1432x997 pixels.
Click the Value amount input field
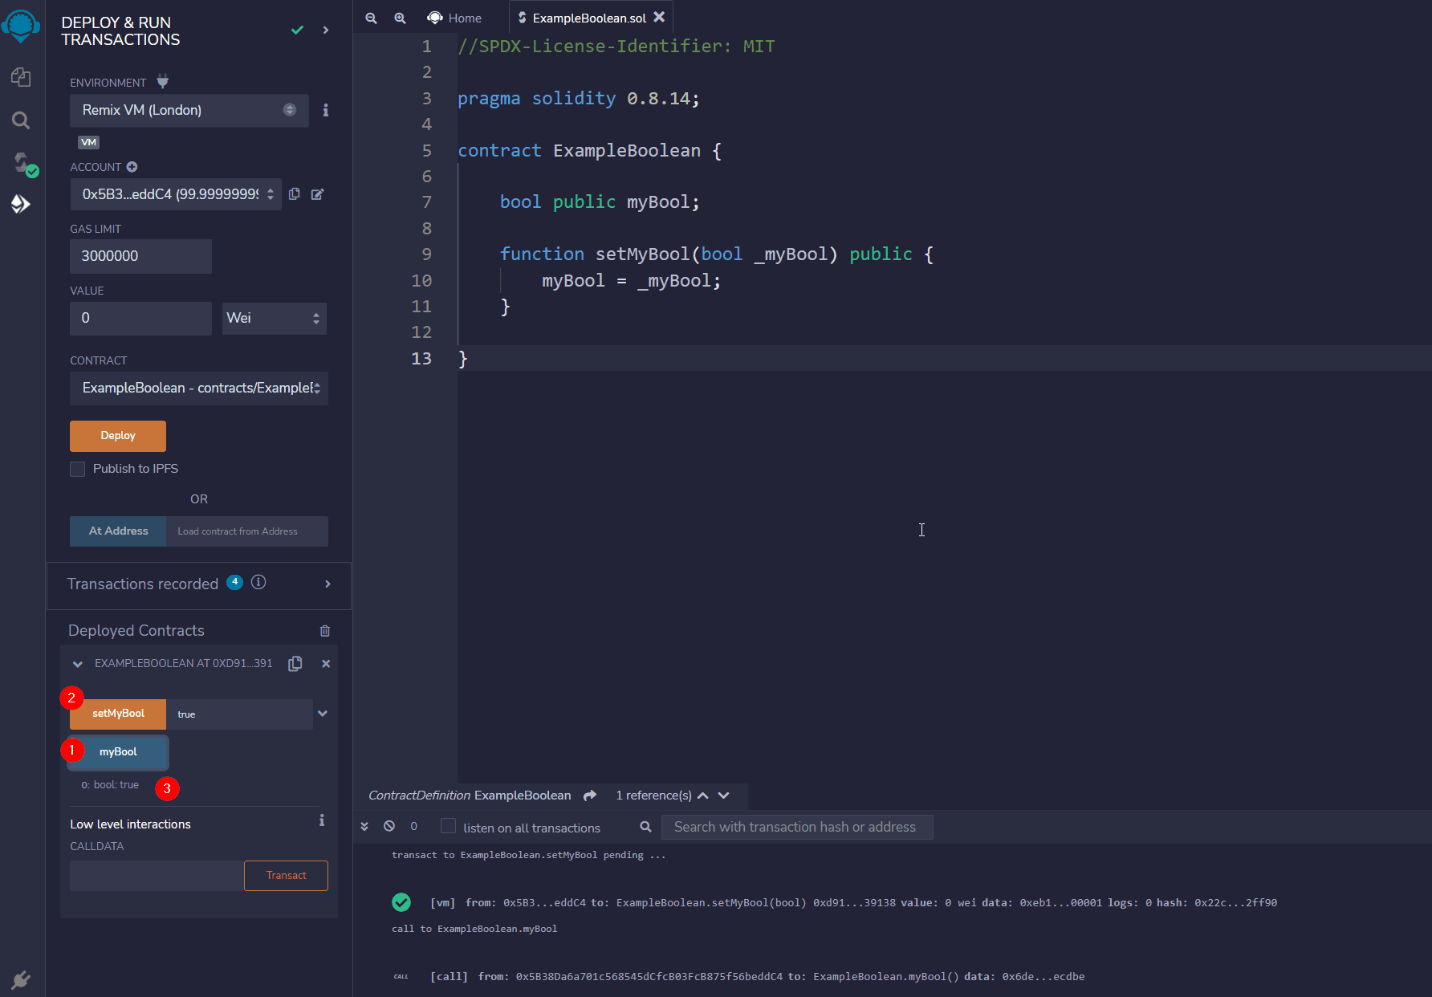(140, 319)
